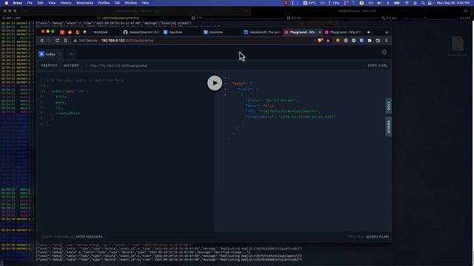This screenshot has height=266, width=474.
Task: Collapse the "todos" response array arrow
Action: click(225, 89)
